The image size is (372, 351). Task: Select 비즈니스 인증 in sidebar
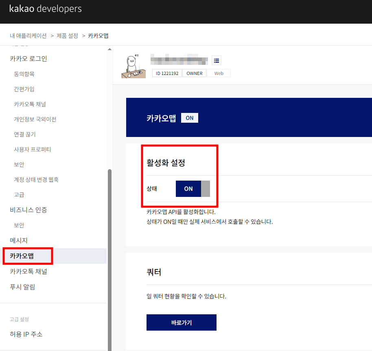28,210
